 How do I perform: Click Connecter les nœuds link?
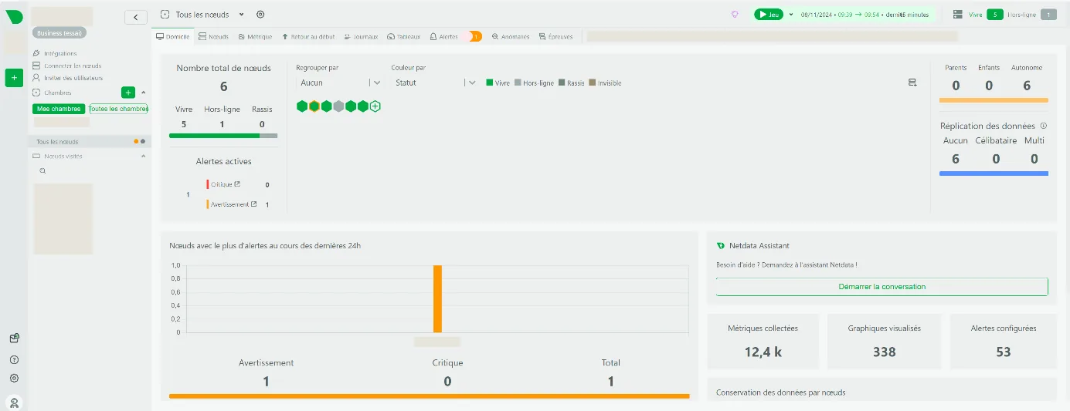pos(67,66)
